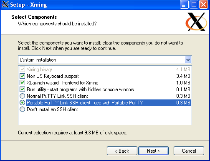Click the 1.0 MB size value
The width and height of the screenshot is (210, 161).
(x=183, y=83)
